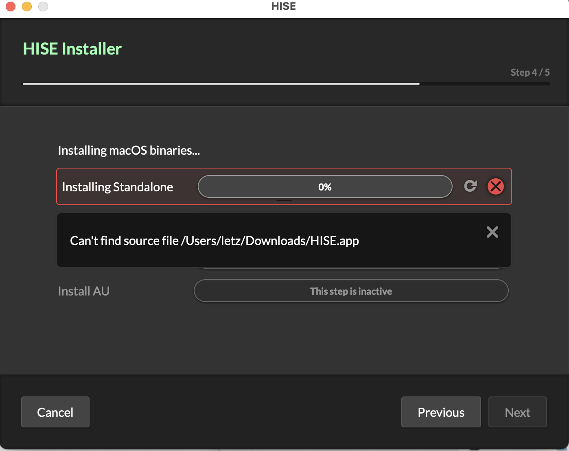Click the "Install AU" label
Screen dimensions: 569x451
[x=84, y=291]
